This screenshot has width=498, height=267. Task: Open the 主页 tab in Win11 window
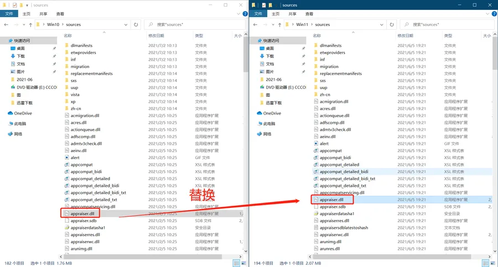276,14
